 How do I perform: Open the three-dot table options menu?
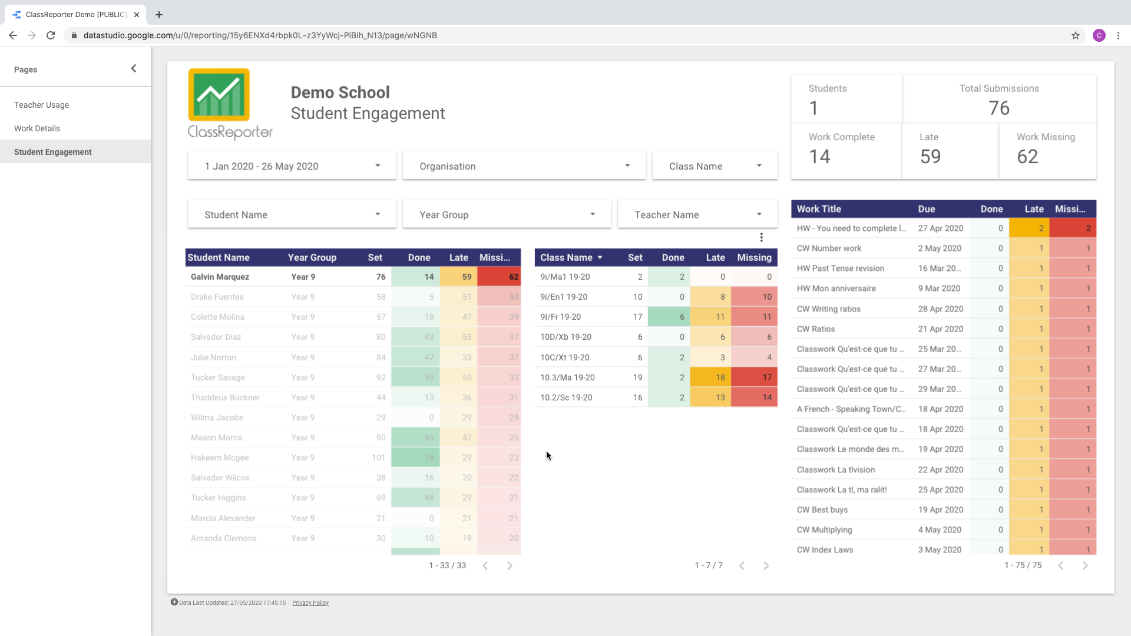(x=761, y=237)
